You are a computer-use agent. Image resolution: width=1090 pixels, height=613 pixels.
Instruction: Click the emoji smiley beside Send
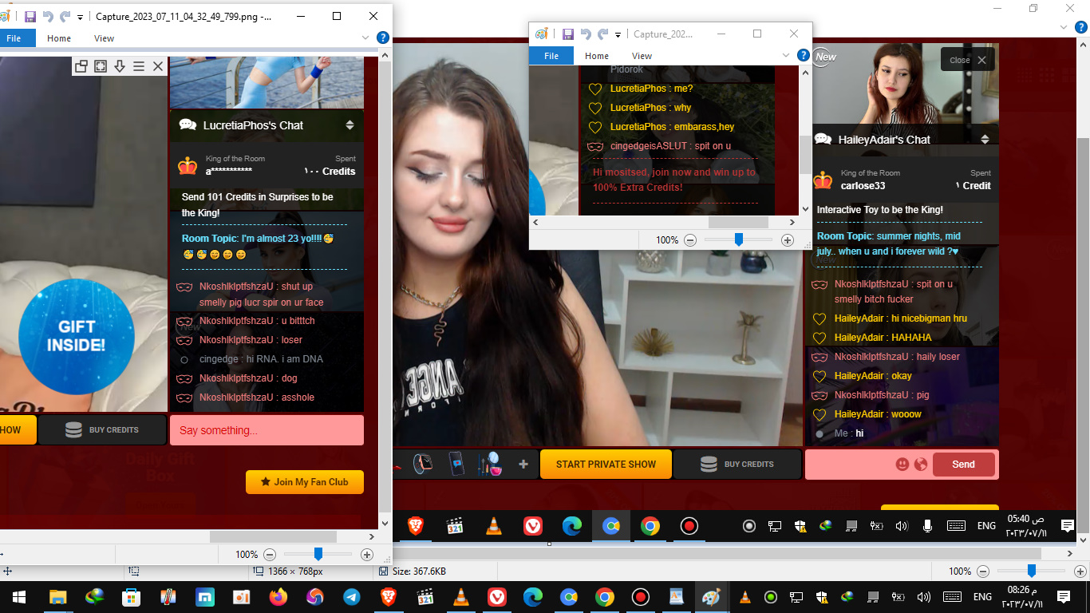coord(902,465)
